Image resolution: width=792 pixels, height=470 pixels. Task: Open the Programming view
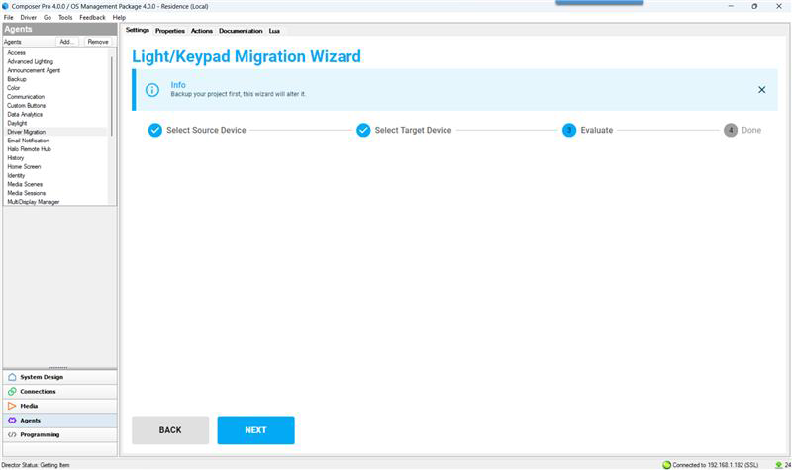coord(59,434)
